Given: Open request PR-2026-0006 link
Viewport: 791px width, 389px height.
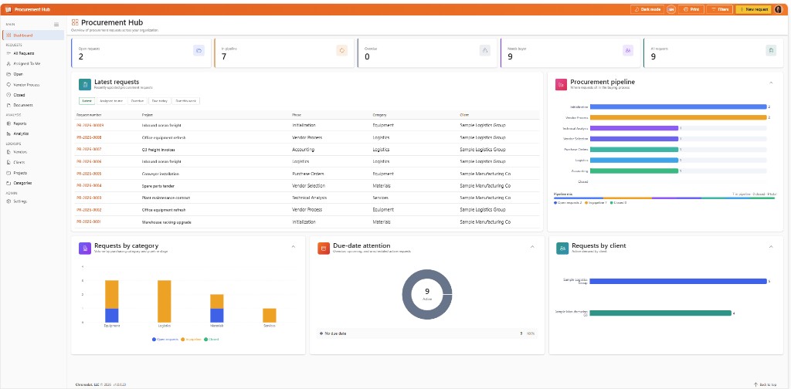Looking at the screenshot, I should click(89, 162).
